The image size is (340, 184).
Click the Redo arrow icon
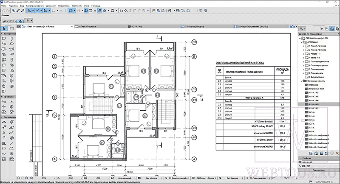(x=8, y=11)
